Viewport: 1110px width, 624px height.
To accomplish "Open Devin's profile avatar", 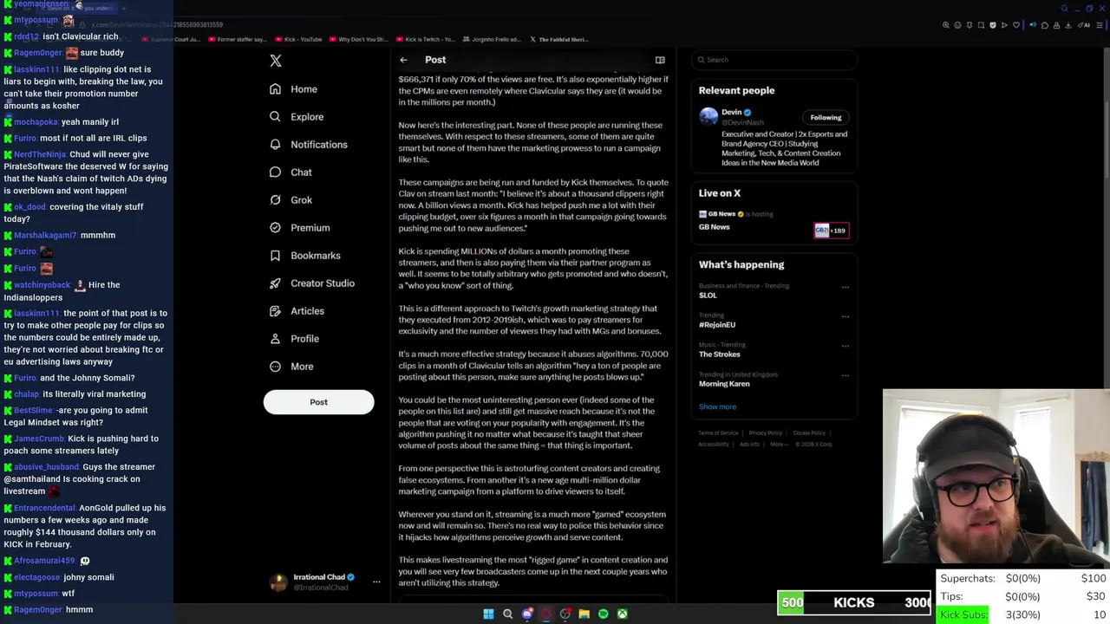I will 708,117.
